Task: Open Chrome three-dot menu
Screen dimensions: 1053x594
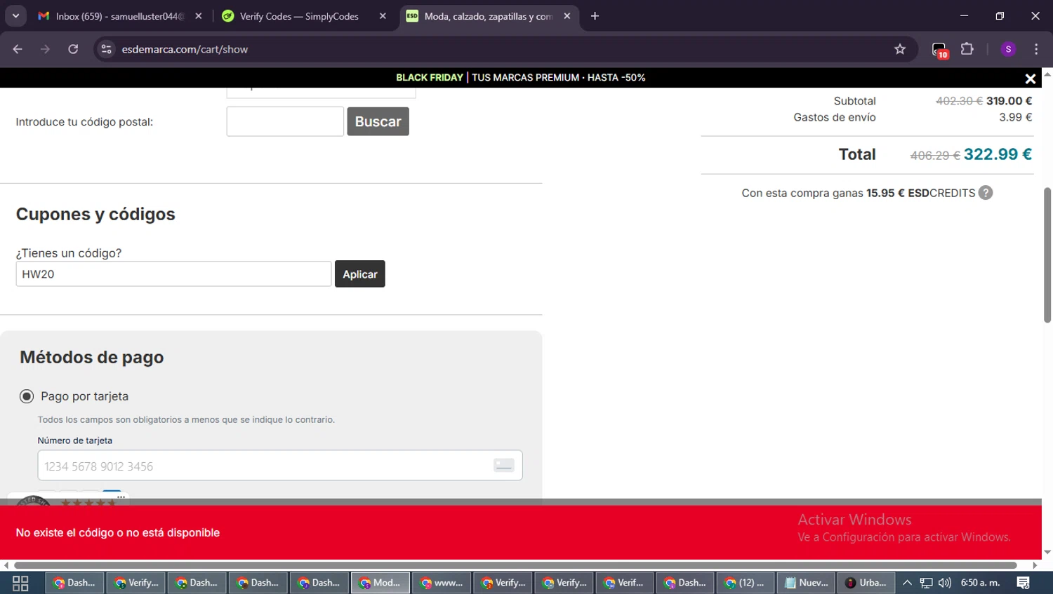Action: (x=1036, y=49)
